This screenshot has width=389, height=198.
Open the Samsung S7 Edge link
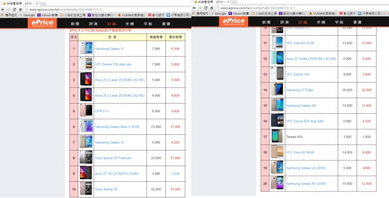click(x=299, y=90)
